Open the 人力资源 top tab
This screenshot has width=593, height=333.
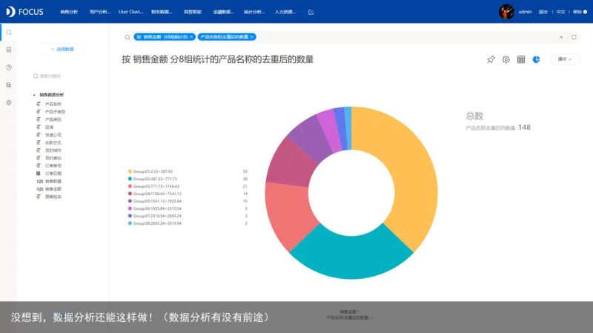pos(285,12)
